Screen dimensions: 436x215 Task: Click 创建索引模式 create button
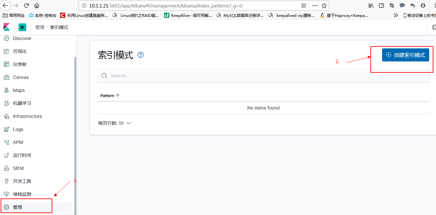tap(405, 55)
